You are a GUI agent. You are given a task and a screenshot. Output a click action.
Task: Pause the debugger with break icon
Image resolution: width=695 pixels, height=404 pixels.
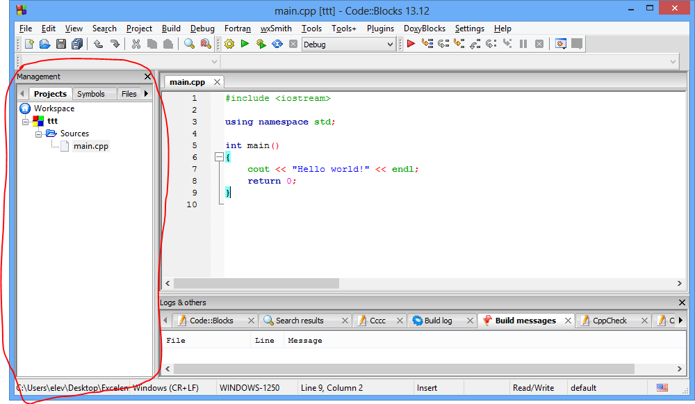tap(523, 44)
